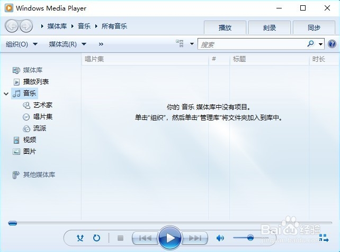Image resolution: width=340 pixels, height=252 pixels.
Task: Click the seek bar track
Action: pos(170,223)
